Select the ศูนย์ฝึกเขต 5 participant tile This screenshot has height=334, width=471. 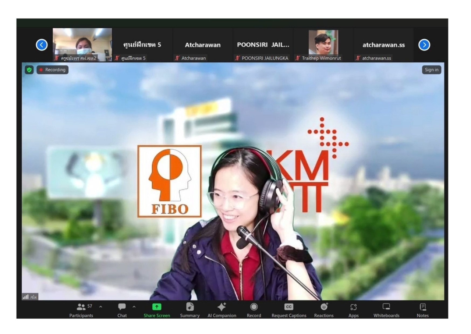tap(142, 45)
